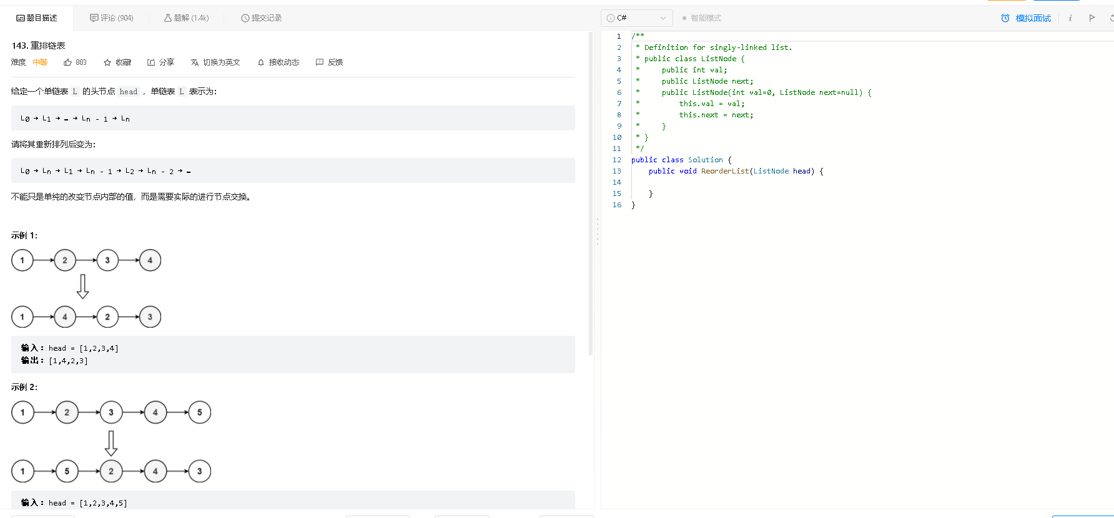Click the info icon beside C#

click(611, 18)
